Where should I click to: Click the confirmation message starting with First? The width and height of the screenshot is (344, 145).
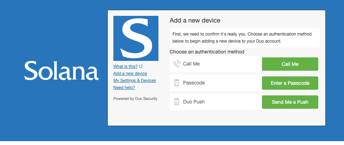244,38
